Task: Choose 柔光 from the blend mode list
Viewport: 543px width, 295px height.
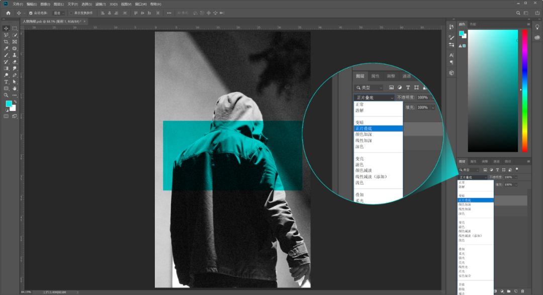Action: point(462,253)
